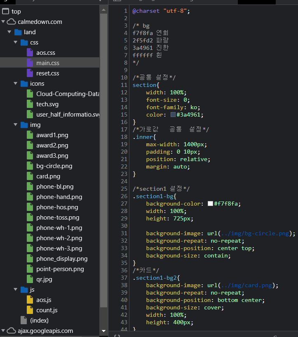Open phone-toss.png in the file tree
The image size is (298, 337).
(58, 218)
